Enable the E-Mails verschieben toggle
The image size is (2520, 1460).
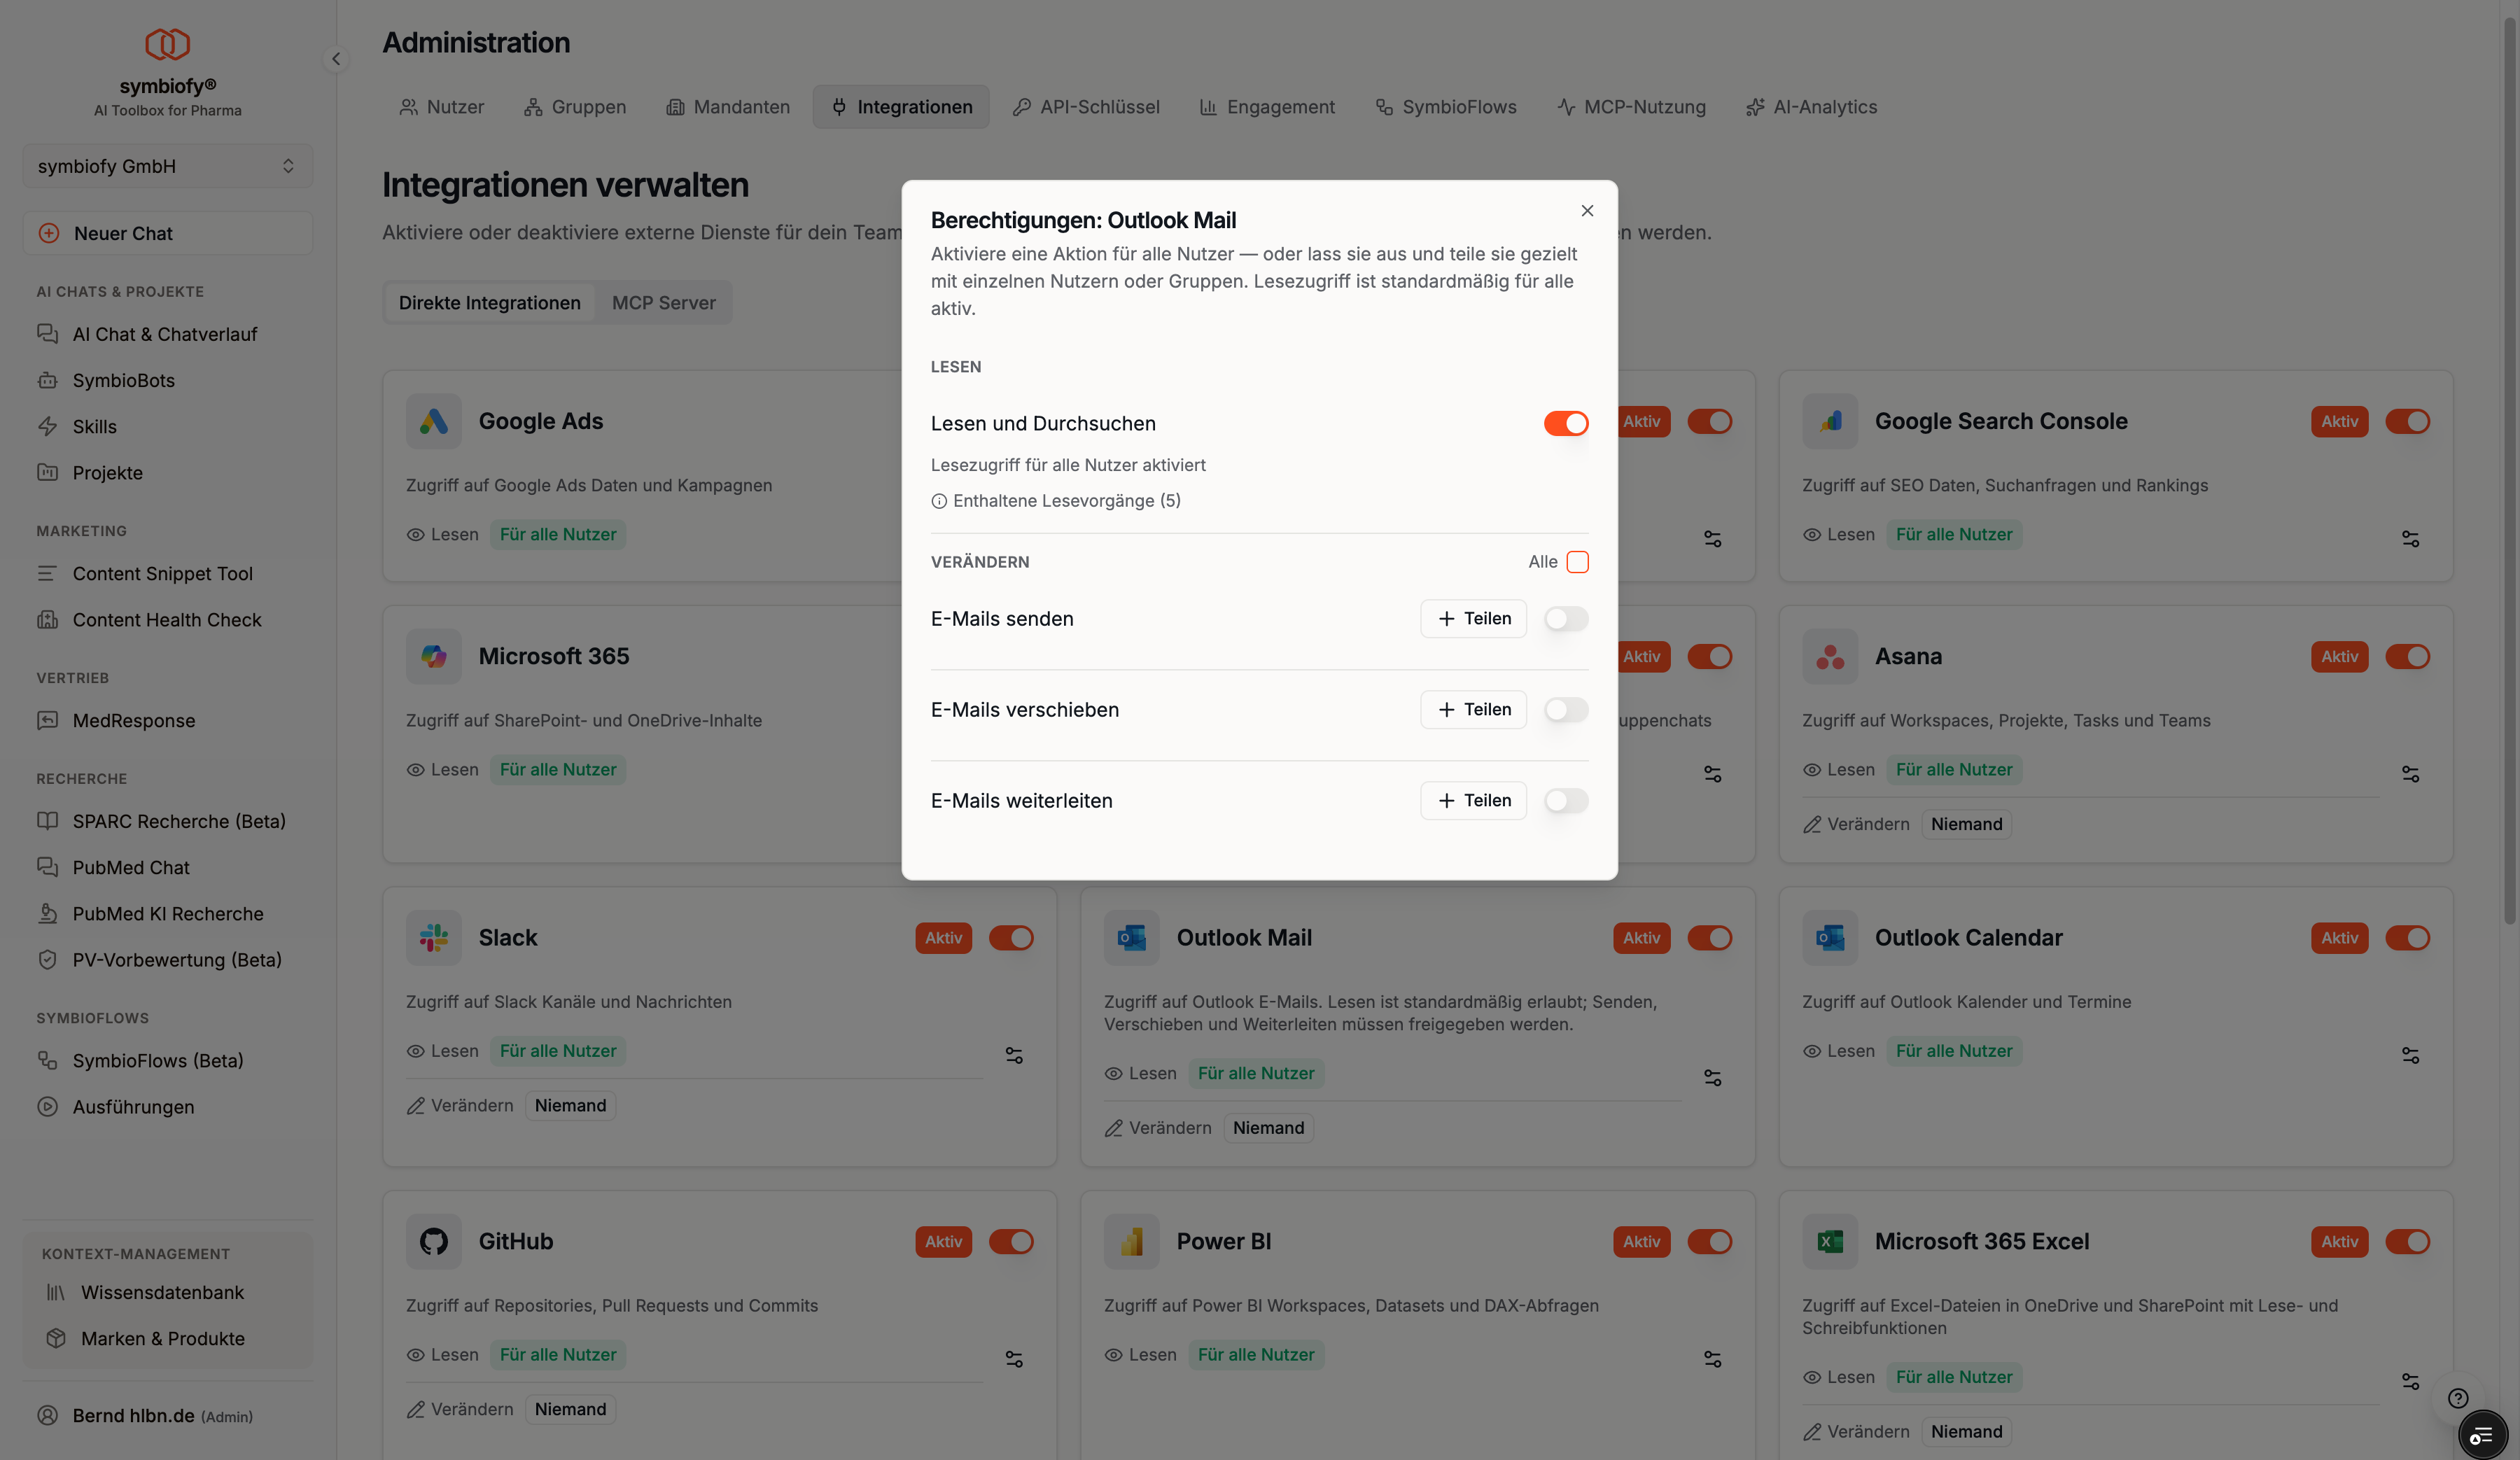pos(1565,709)
